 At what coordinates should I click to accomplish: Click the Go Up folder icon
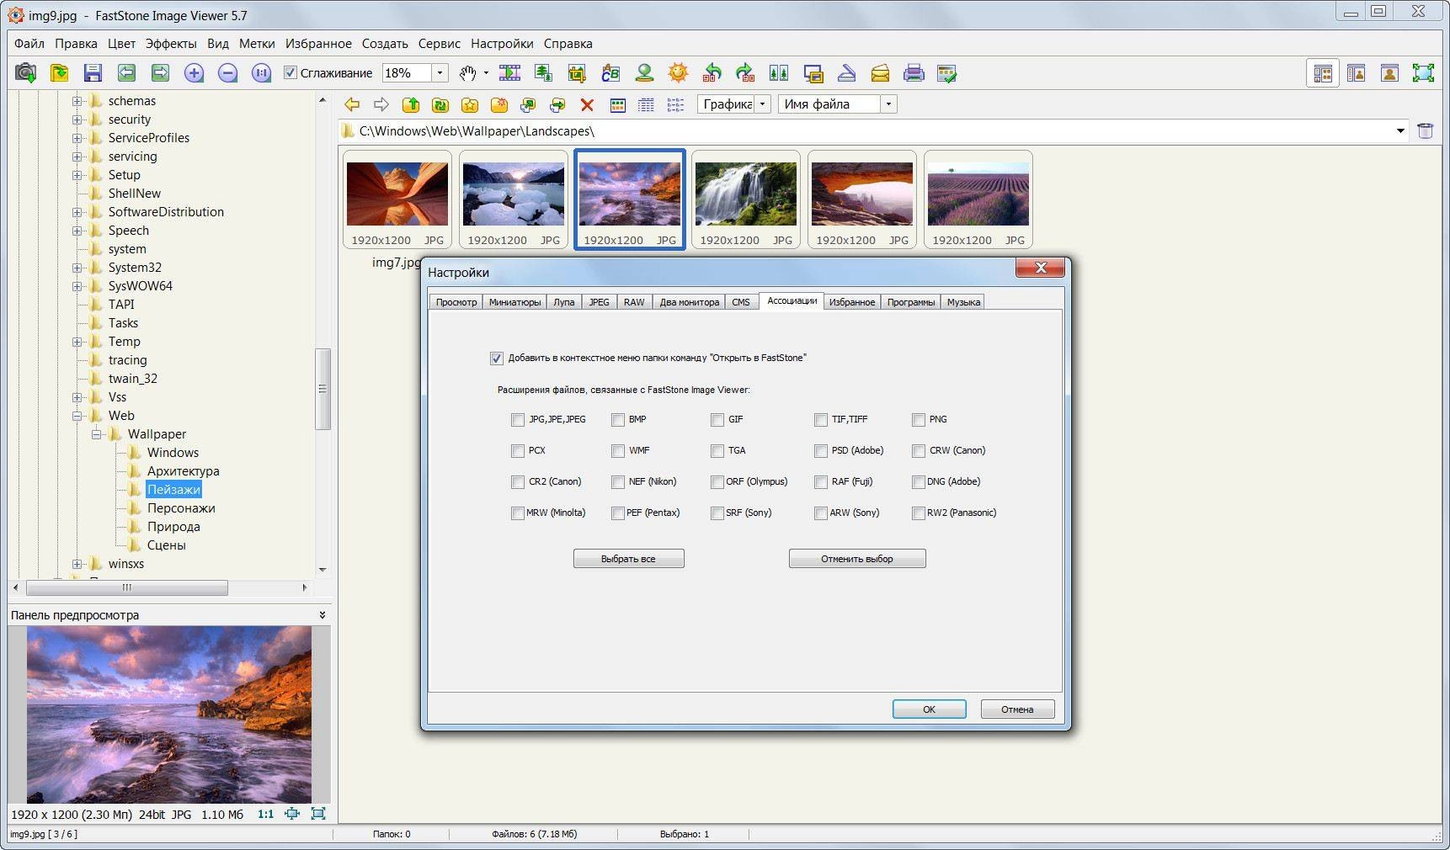pos(411,104)
